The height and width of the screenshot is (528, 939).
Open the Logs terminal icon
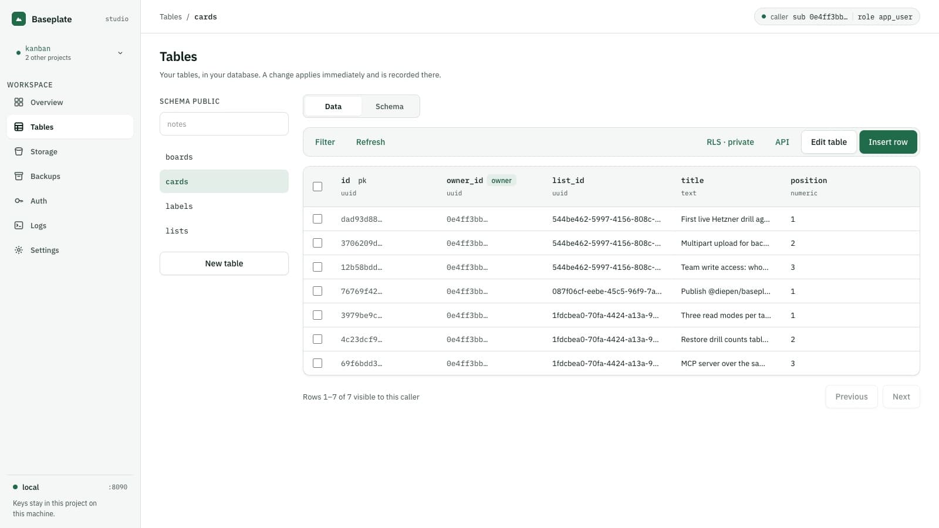pos(19,225)
